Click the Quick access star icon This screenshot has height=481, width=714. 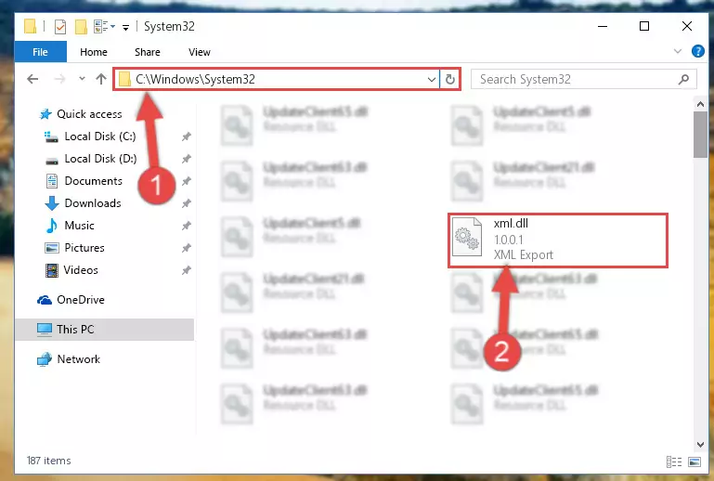click(45, 114)
